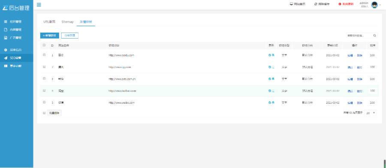Click the admin avatar picture
This screenshot has width=386, height=168.
pyautogui.click(x=374, y=5)
